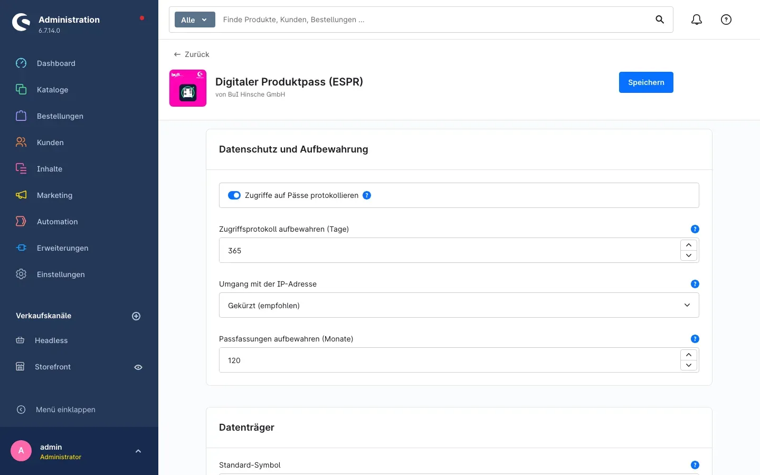The width and height of the screenshot is (760, 475).
Task: Show help for Passfassungen aufbewahren (Monate)
Action: pyautogui.click(x=695, y=339)
